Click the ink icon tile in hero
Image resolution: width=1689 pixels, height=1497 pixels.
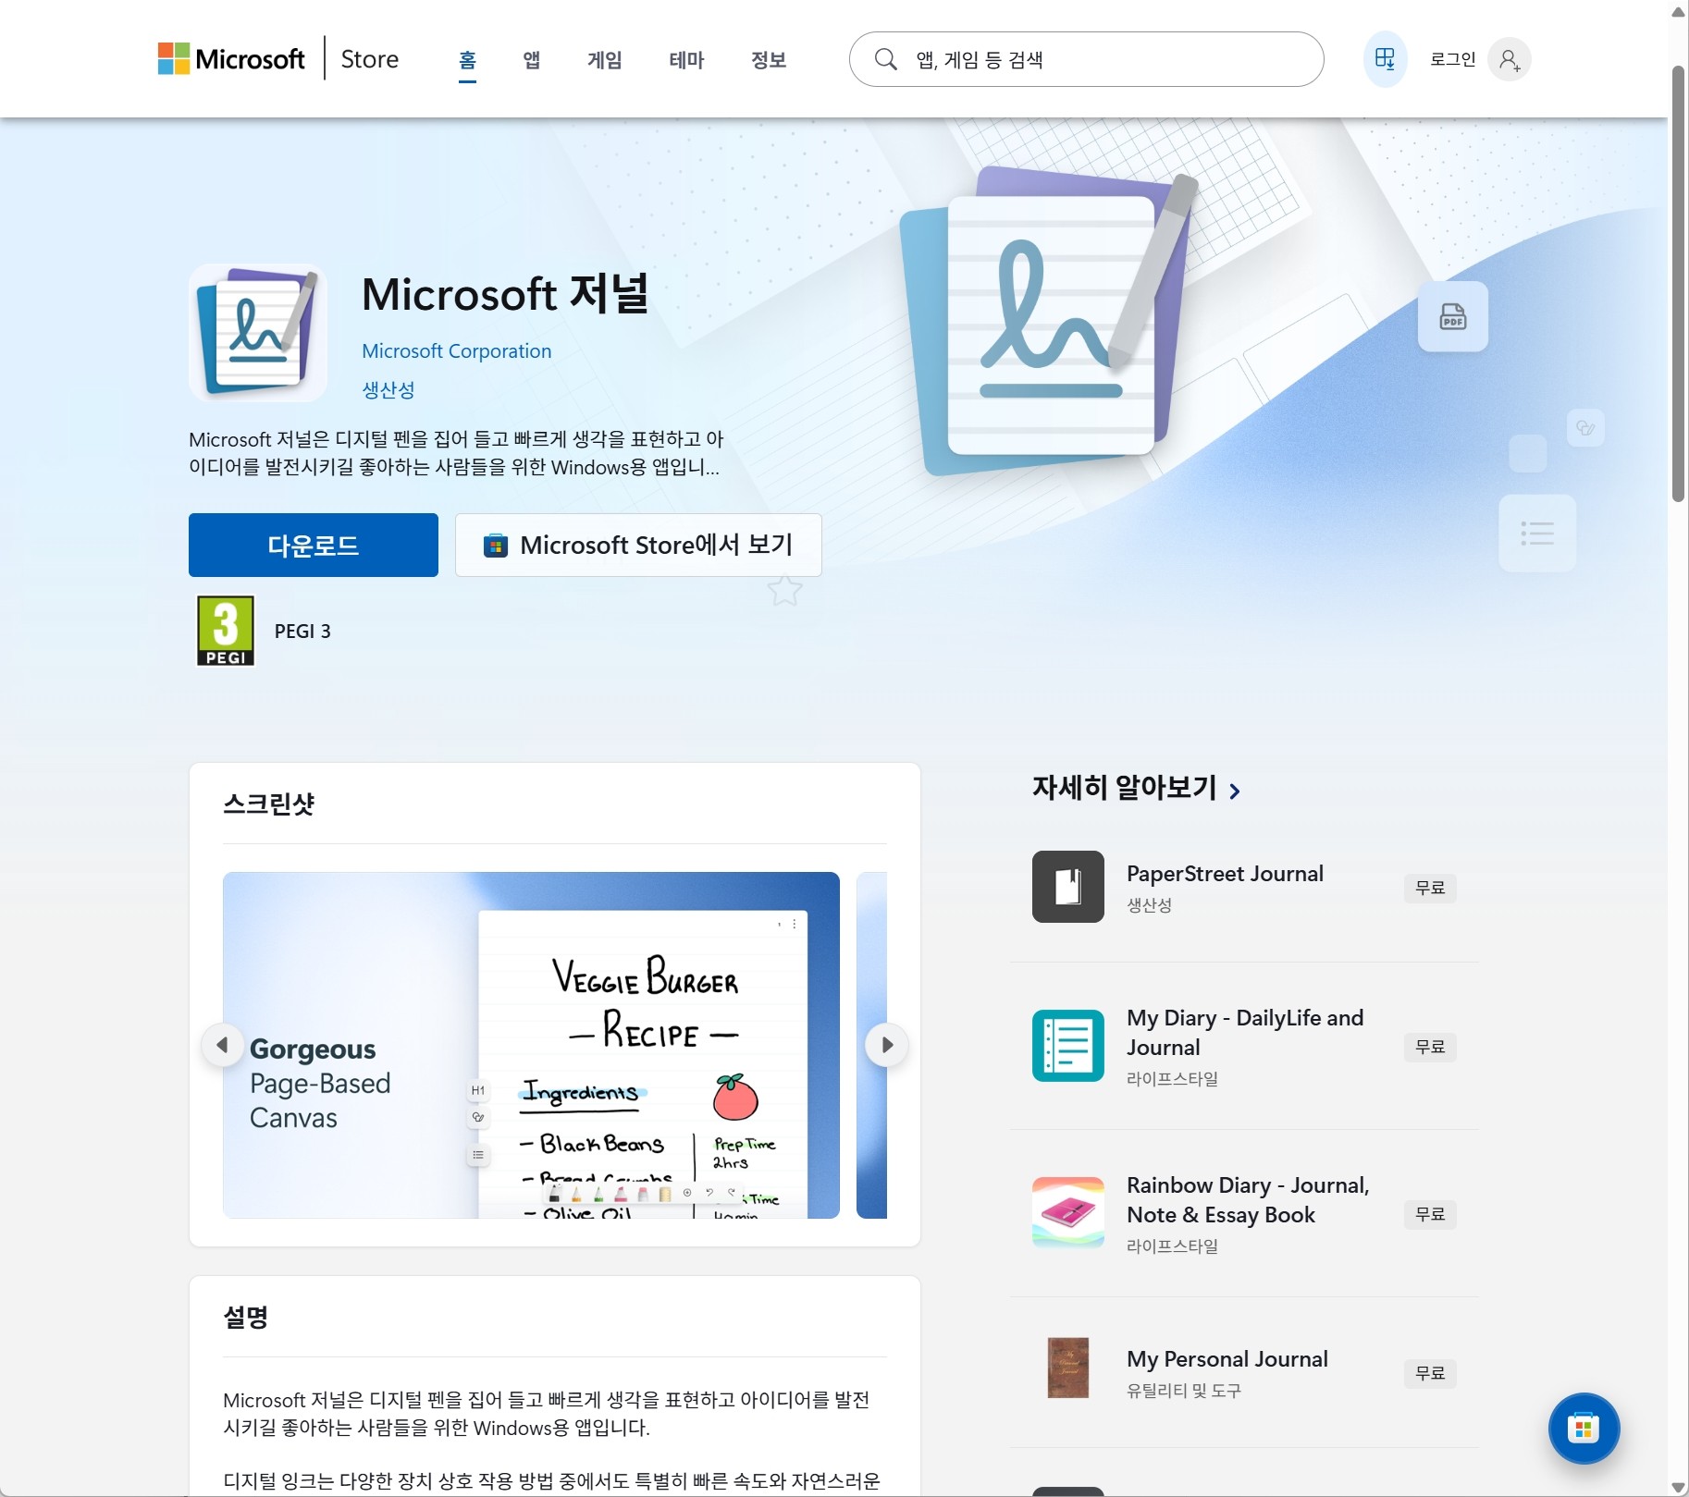click(x=1585, y=427)
